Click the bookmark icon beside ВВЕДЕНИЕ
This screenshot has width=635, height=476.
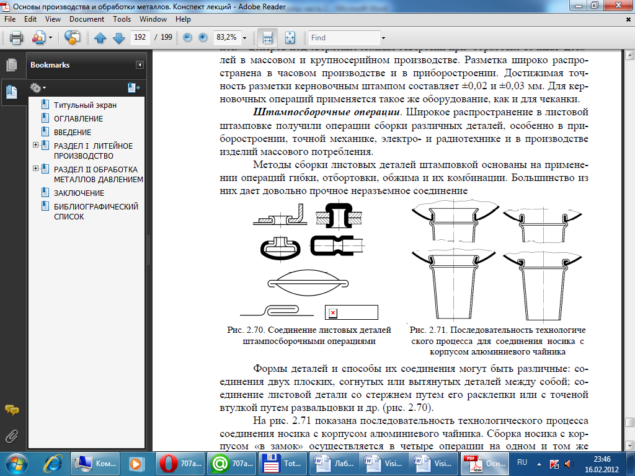(45, 131)
